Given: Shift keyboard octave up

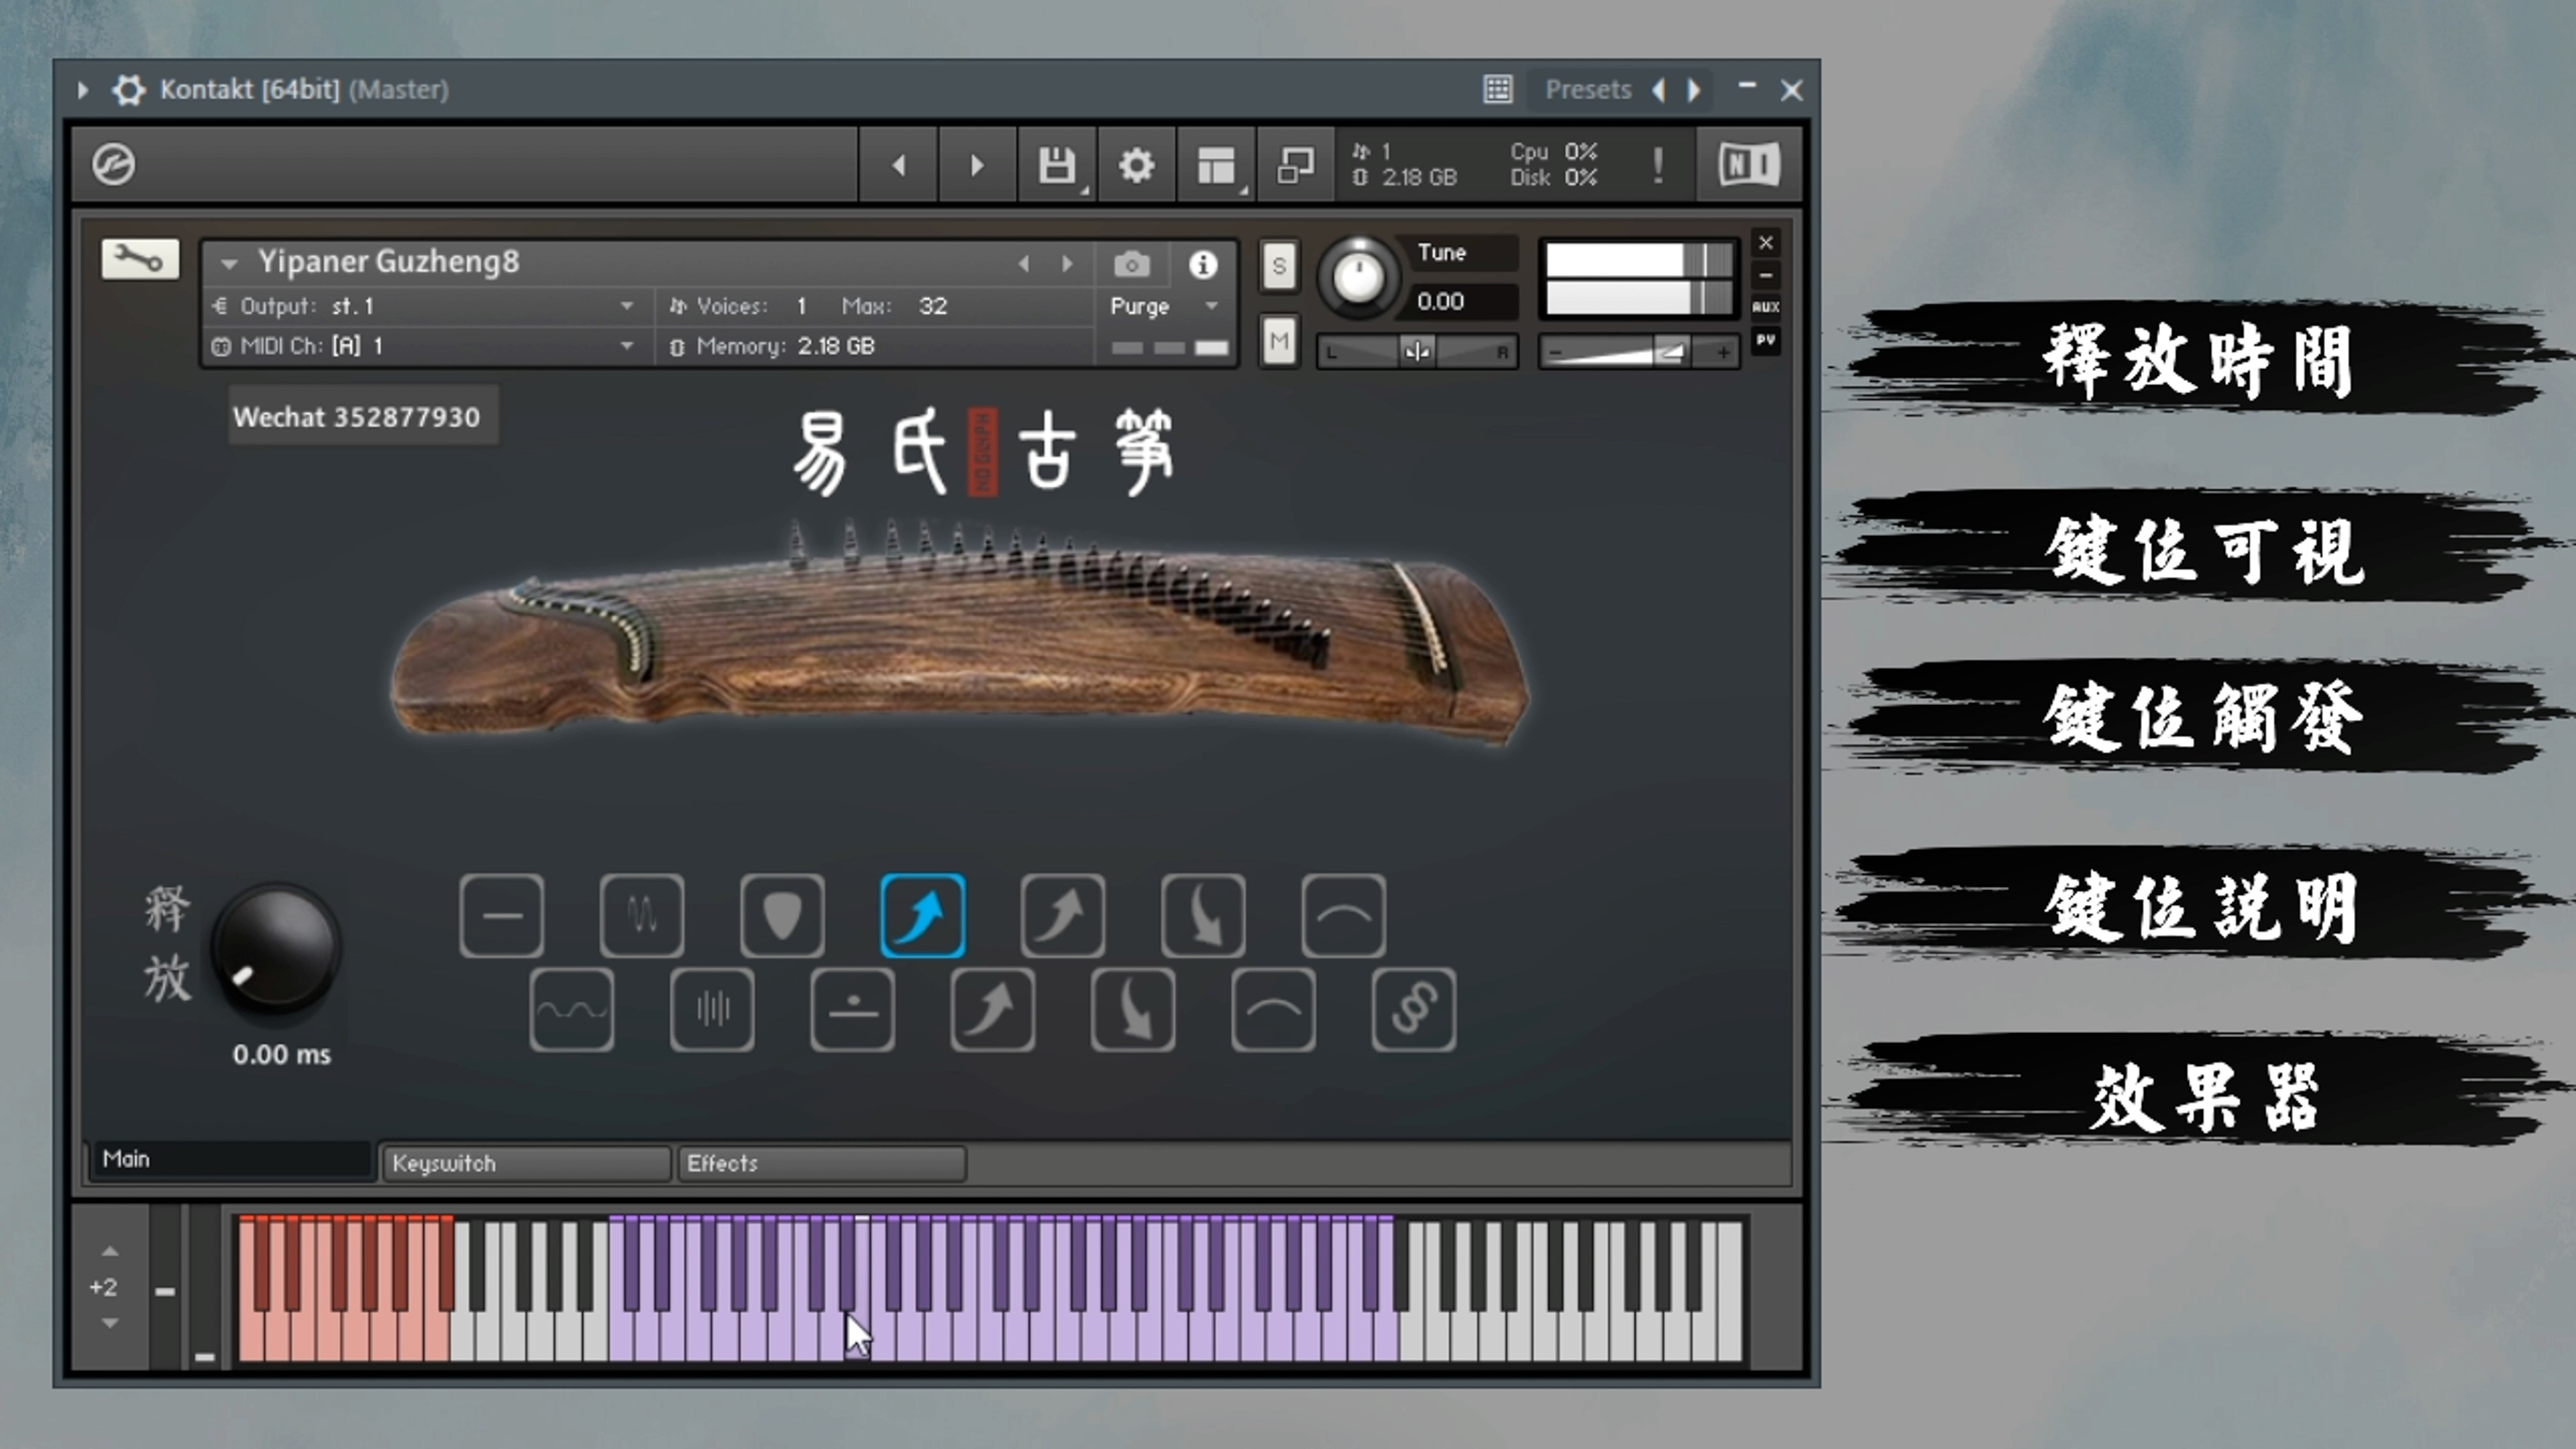Looking at the screenshot, I should pyautogui.click(x=110, y=1251).
